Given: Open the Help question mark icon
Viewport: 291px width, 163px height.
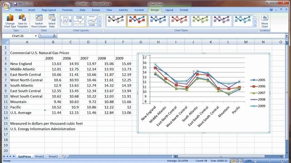Looking at the screenshot, I should [271, 10].
